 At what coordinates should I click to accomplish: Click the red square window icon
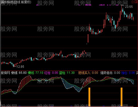(x=136, y=2)
